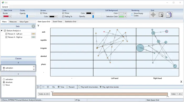
Task: Click Person A Left arm color swatch
Action: pyautogui.click(x=33, y=34)
